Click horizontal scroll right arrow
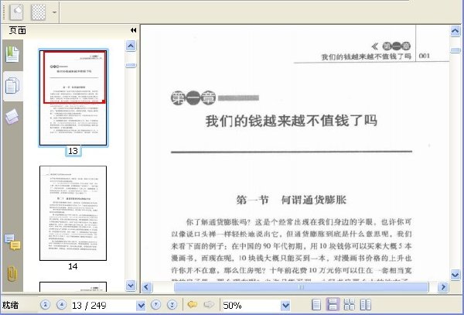This screenshot has width=464, height=315. point(443,287)
